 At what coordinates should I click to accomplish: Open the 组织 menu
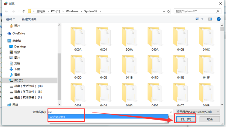[x=10, y=19]
